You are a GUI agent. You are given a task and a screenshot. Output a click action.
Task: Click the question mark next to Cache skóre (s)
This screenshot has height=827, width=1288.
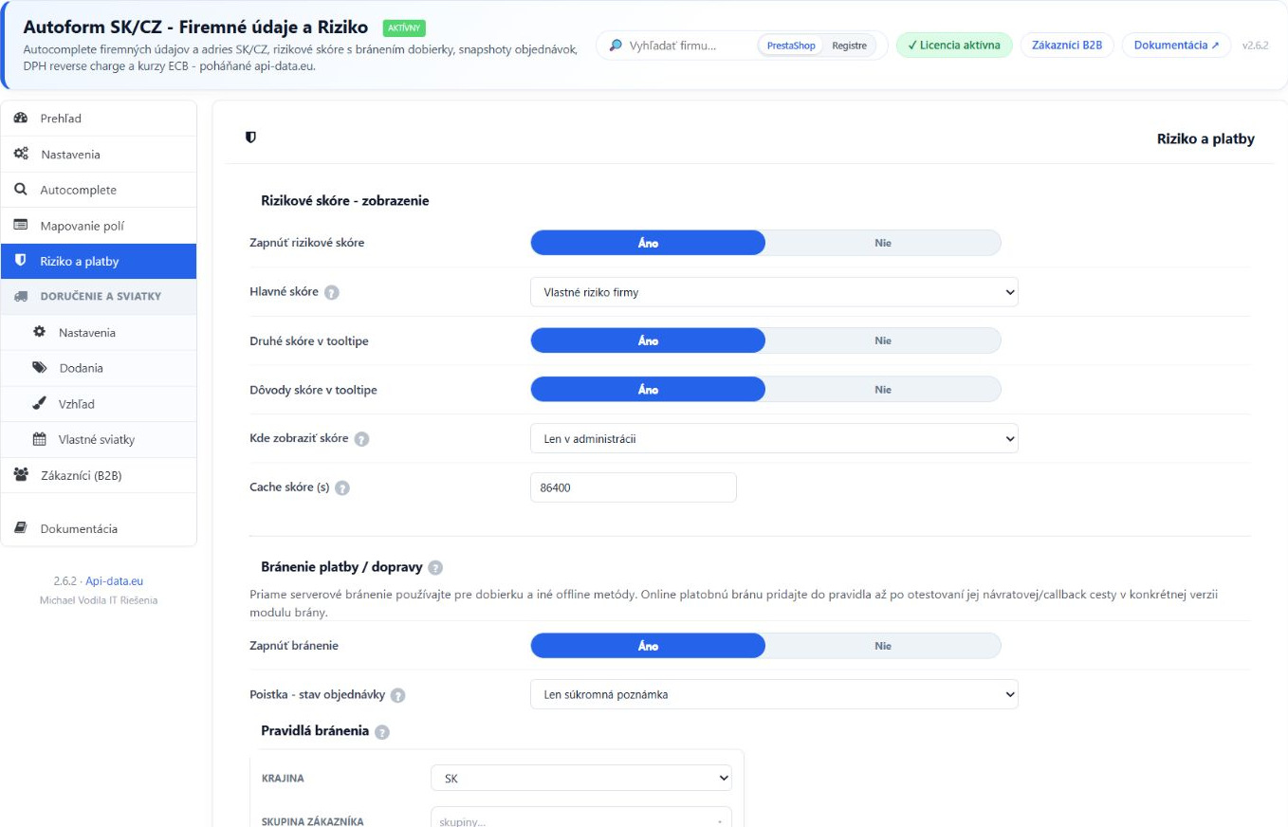pos(342,488)
